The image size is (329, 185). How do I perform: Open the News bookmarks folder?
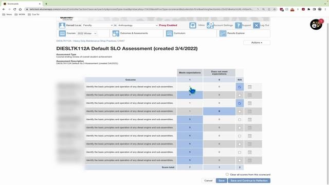click(x=7, y=14)
